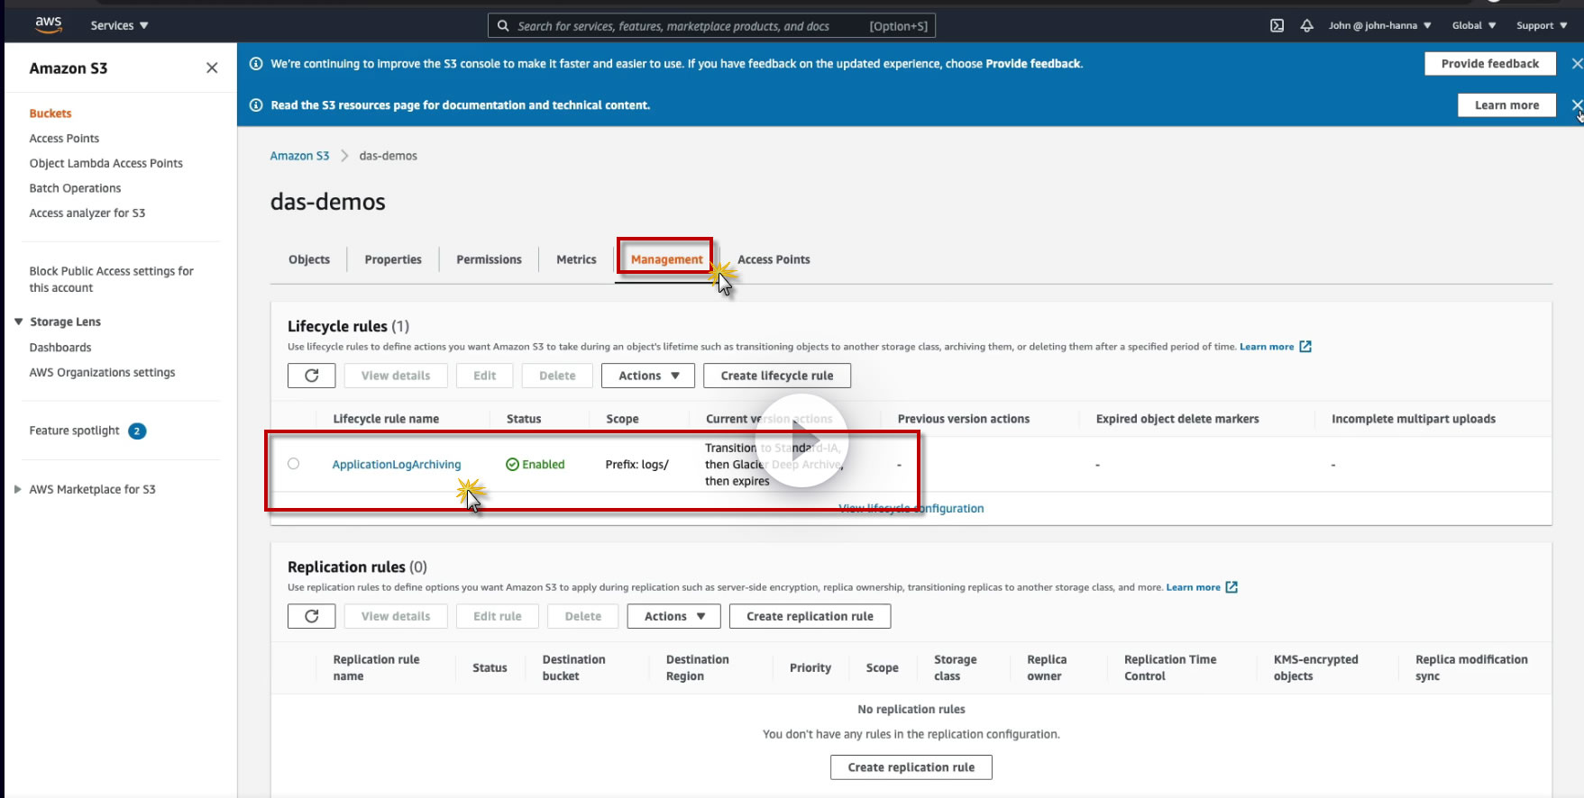
Task: Select the ApplicationLogArchiving rule radio button
Action: 293,464
